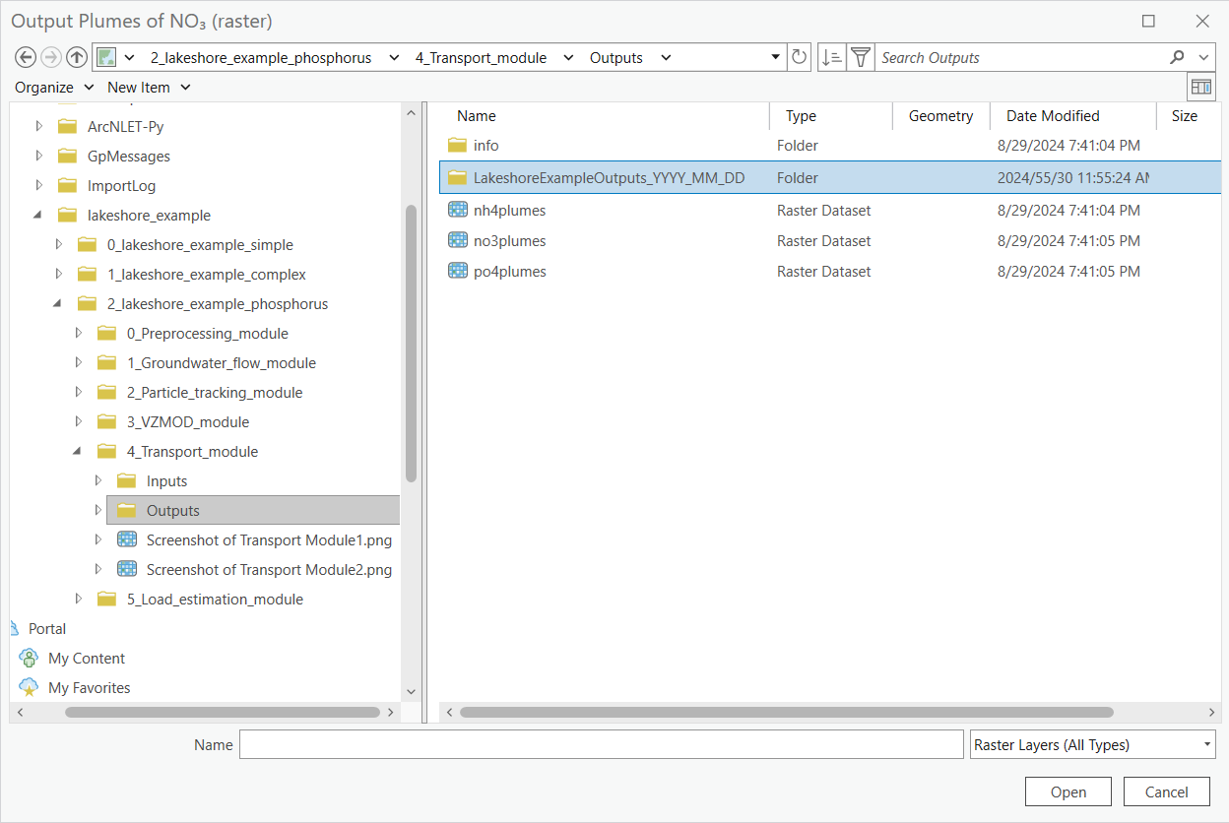This screenshot has width=1229, height=823.
Task: Expand the ArcNLET-Py tree node
Action: (39, 126)
